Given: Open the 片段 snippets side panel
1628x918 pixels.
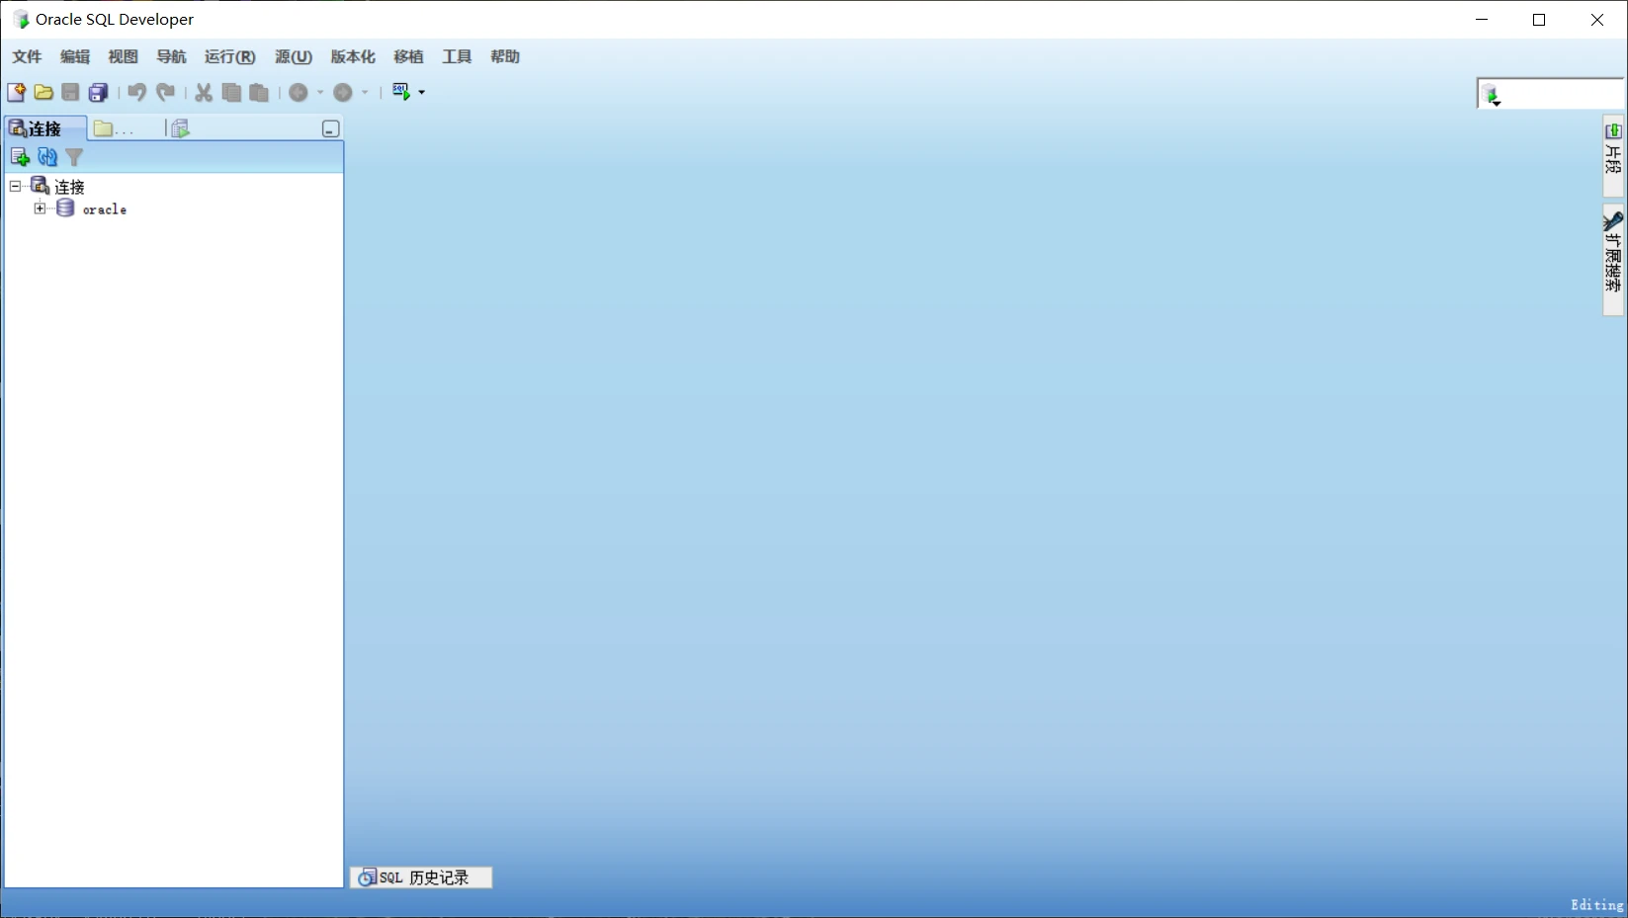Looking at the screenshot, I should [x=1613, y=155].
